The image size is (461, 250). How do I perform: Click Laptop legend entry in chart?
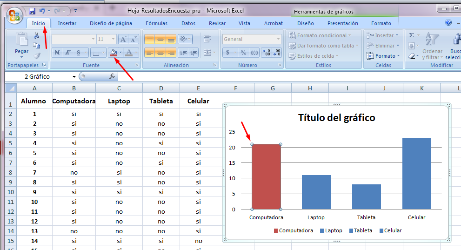coord(331,230)
